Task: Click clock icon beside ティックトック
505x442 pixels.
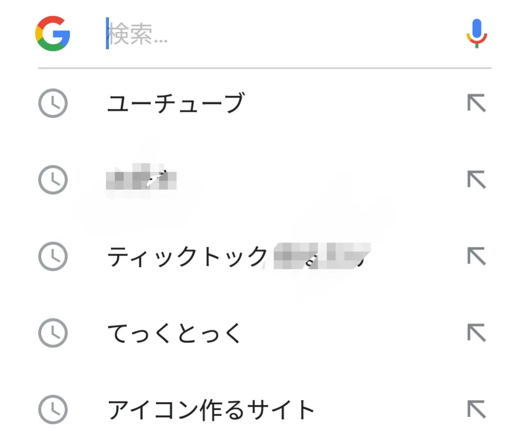Action: pyautogui.click(x=52, y=257)
